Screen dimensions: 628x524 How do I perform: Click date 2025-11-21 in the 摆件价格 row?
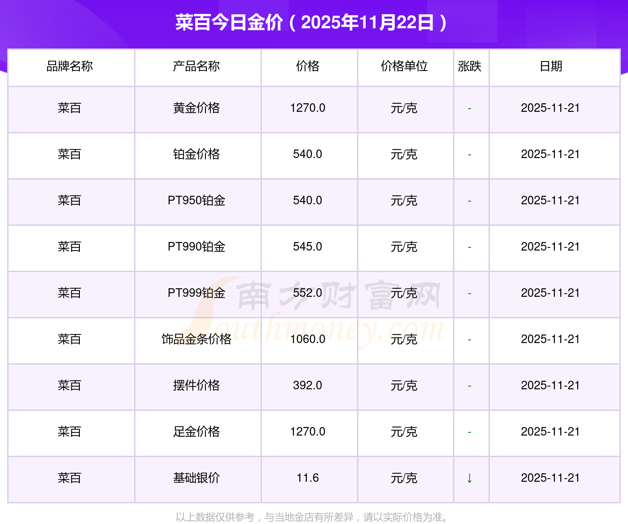(x=550, y=386)
